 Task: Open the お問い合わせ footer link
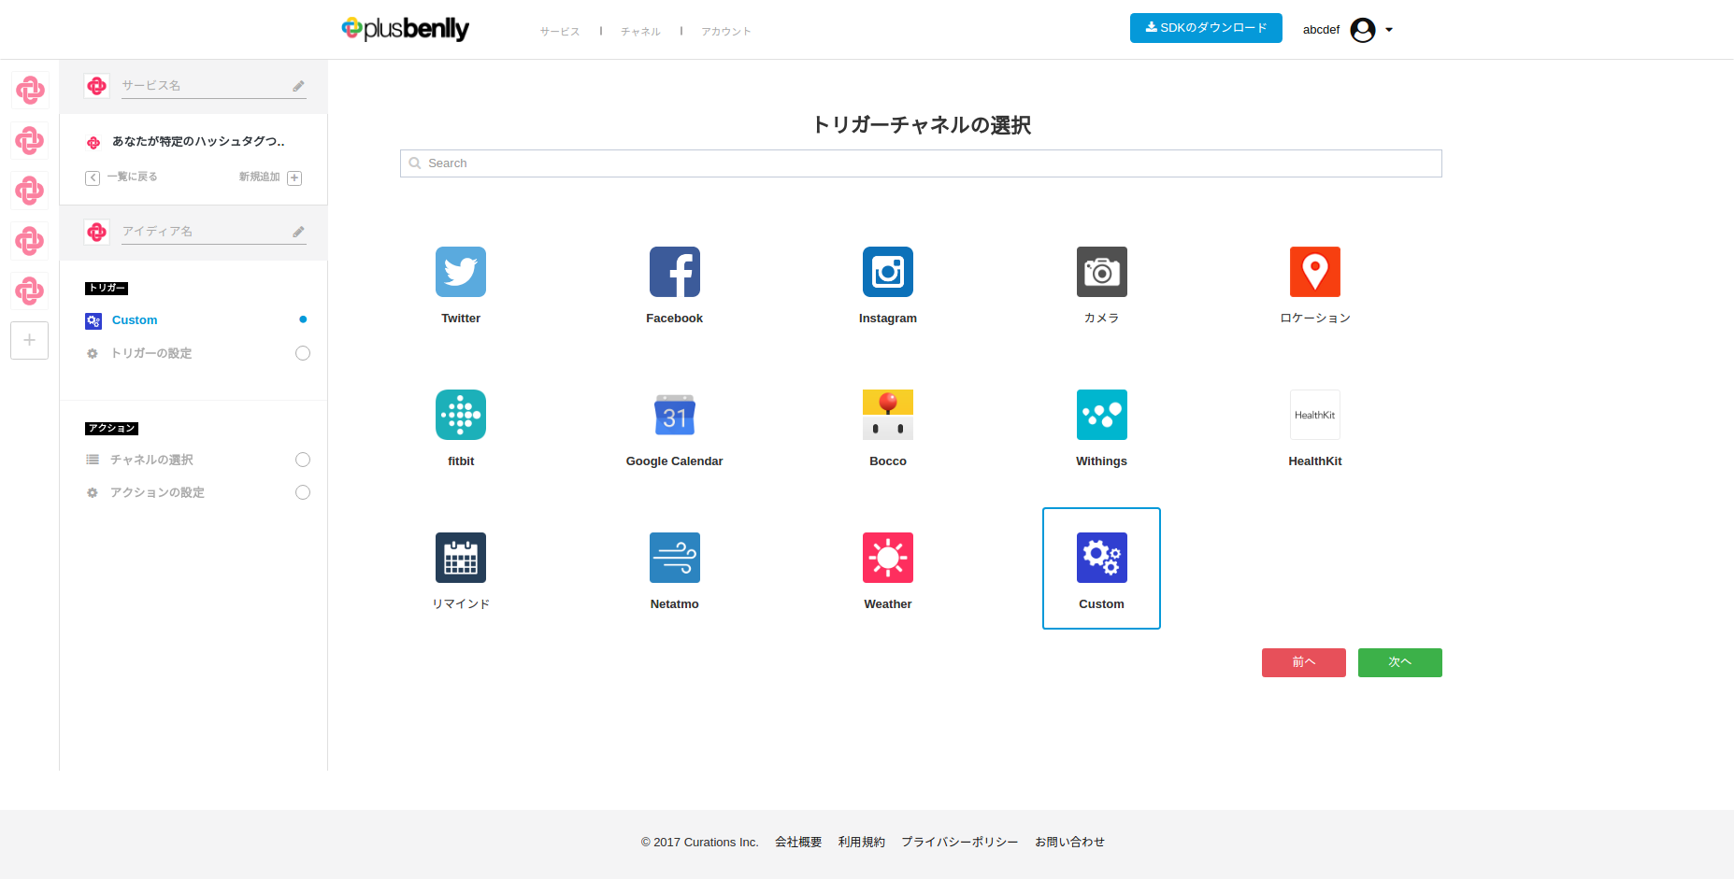(x=1070, y=842)
